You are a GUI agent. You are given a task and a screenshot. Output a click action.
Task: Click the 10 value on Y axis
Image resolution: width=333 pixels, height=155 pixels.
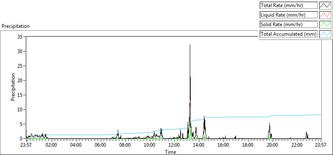point(20,109)
